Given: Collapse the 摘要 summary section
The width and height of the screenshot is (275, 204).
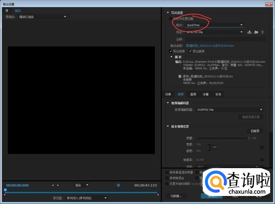Looking at the screenshot, I should click(171, 57).
